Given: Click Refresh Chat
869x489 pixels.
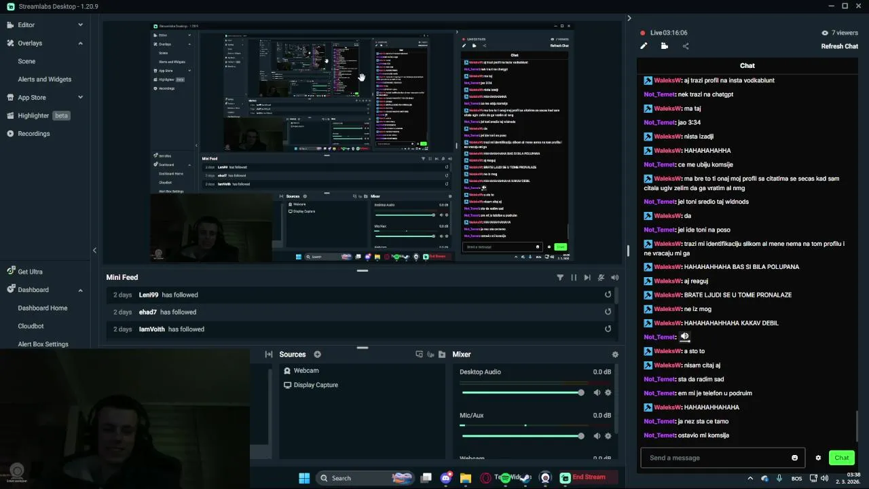Looking at the screenshot, I should [839, 46].
